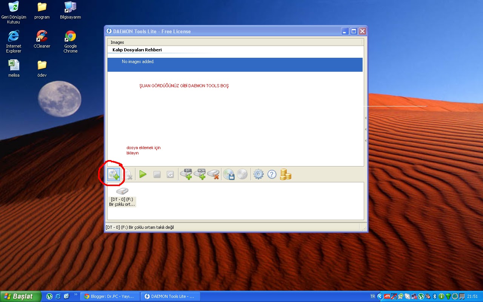This screenshot has width=483, height=302.
Task: Click the network disconnected tray icon
Action: coord(414,296)
